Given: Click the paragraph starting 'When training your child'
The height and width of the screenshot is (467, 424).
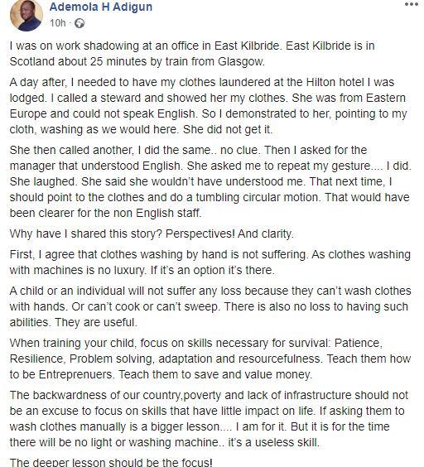Looking at the screenshot, I should 210,359.
